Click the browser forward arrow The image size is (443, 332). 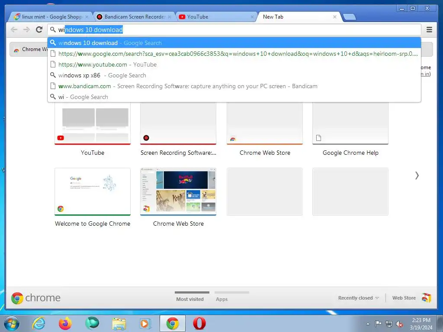(x=26, y=30)
